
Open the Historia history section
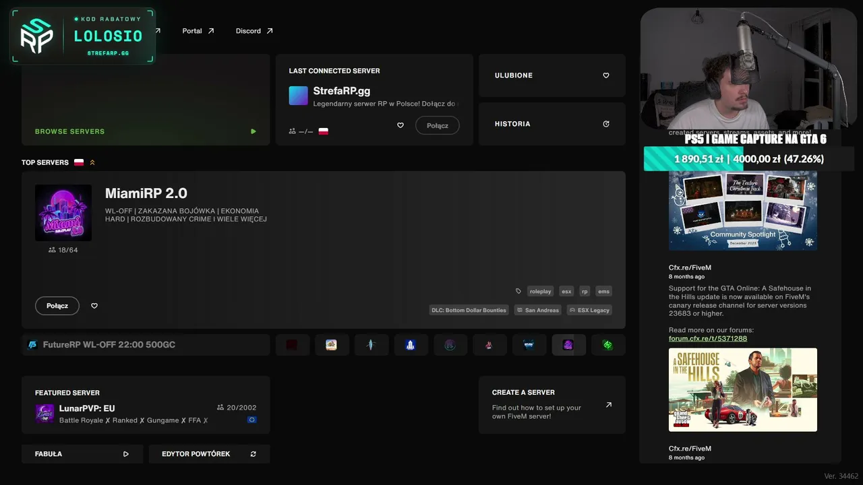[x=552, y=124]
